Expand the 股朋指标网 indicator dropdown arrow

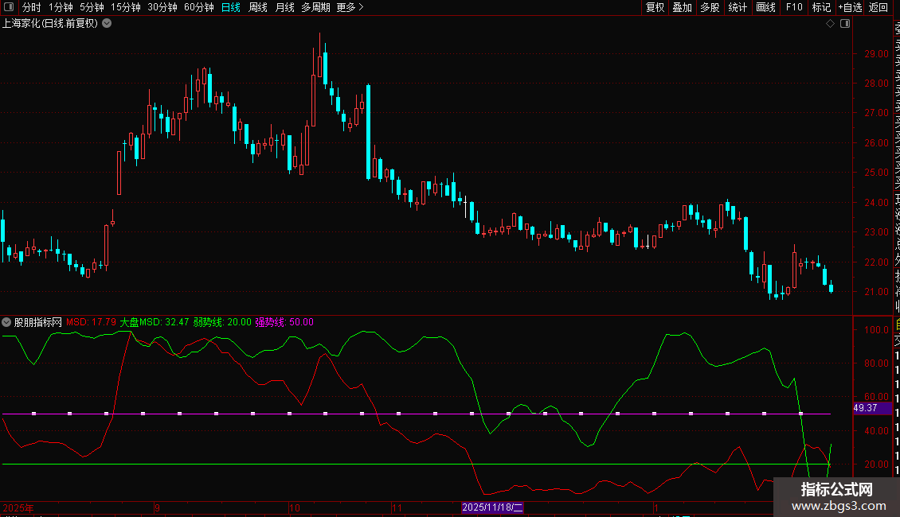click(7, 322)
